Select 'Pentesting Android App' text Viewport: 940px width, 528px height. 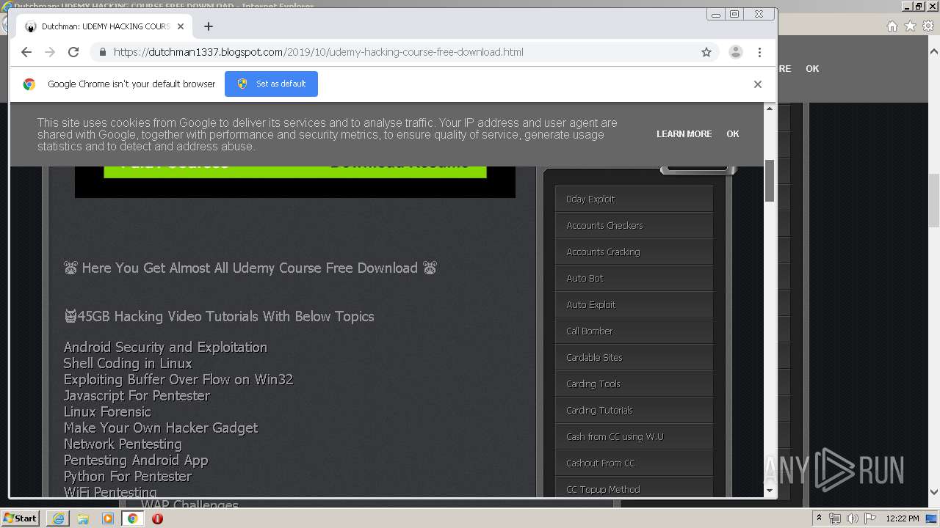136,460
